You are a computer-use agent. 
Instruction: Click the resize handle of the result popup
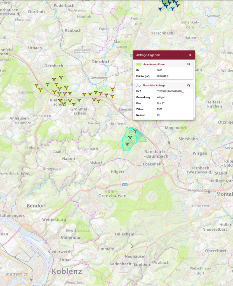(x=193, y=118)
